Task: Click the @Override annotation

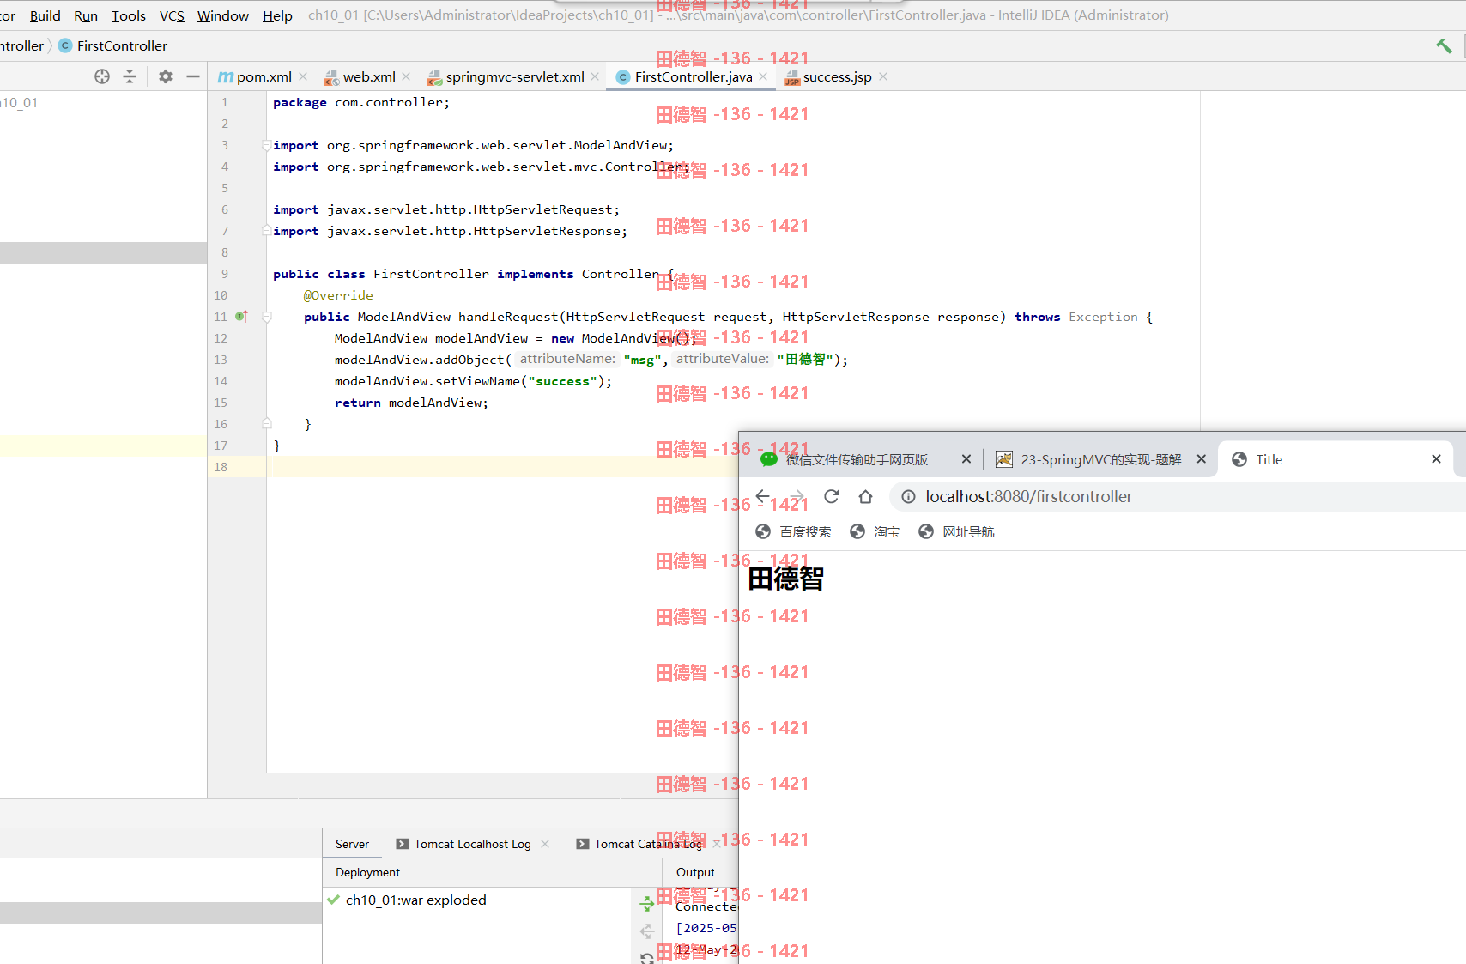Action: click(338, 295)
